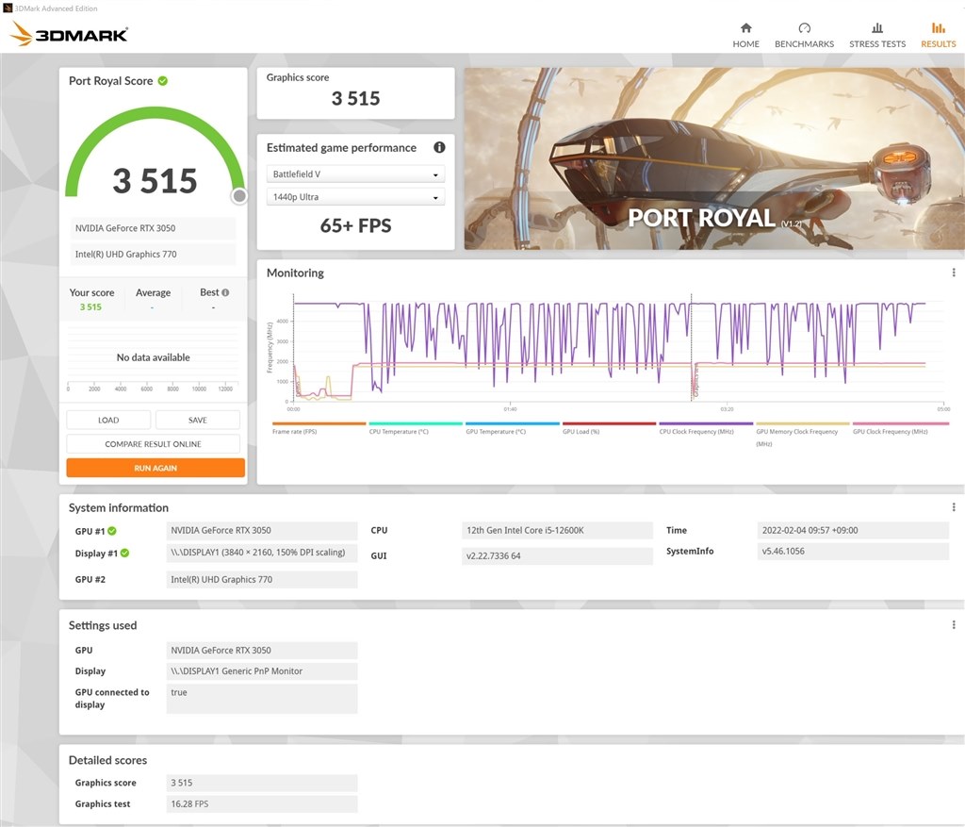
Task: Go to the HOME tab
Action: 745,36
